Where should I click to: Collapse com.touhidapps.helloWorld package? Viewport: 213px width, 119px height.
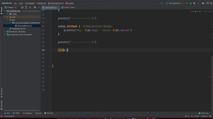[x=10, y=23]
